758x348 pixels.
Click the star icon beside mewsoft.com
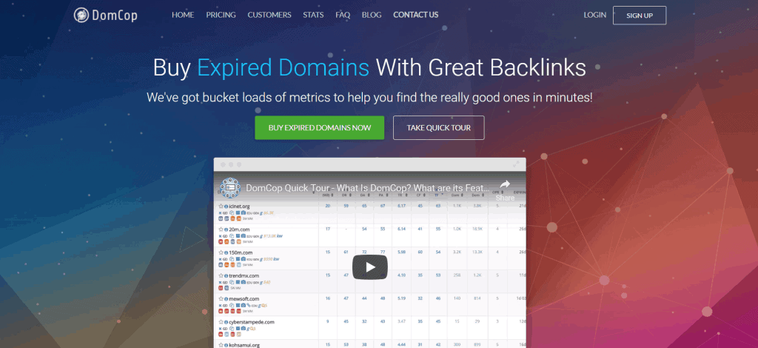click(221, 299)
